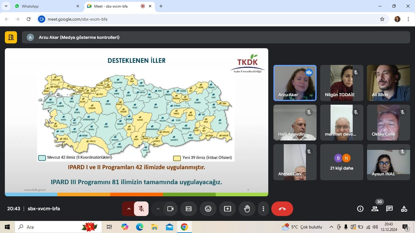Open the activities icon
Viewport: 415px width, 233px height.
(x=404, y=209)
